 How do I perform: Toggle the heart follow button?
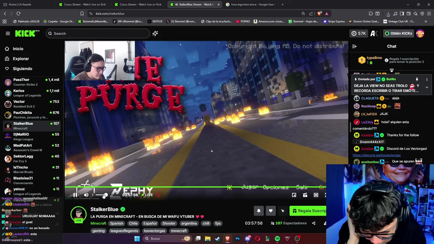[271, 211]
